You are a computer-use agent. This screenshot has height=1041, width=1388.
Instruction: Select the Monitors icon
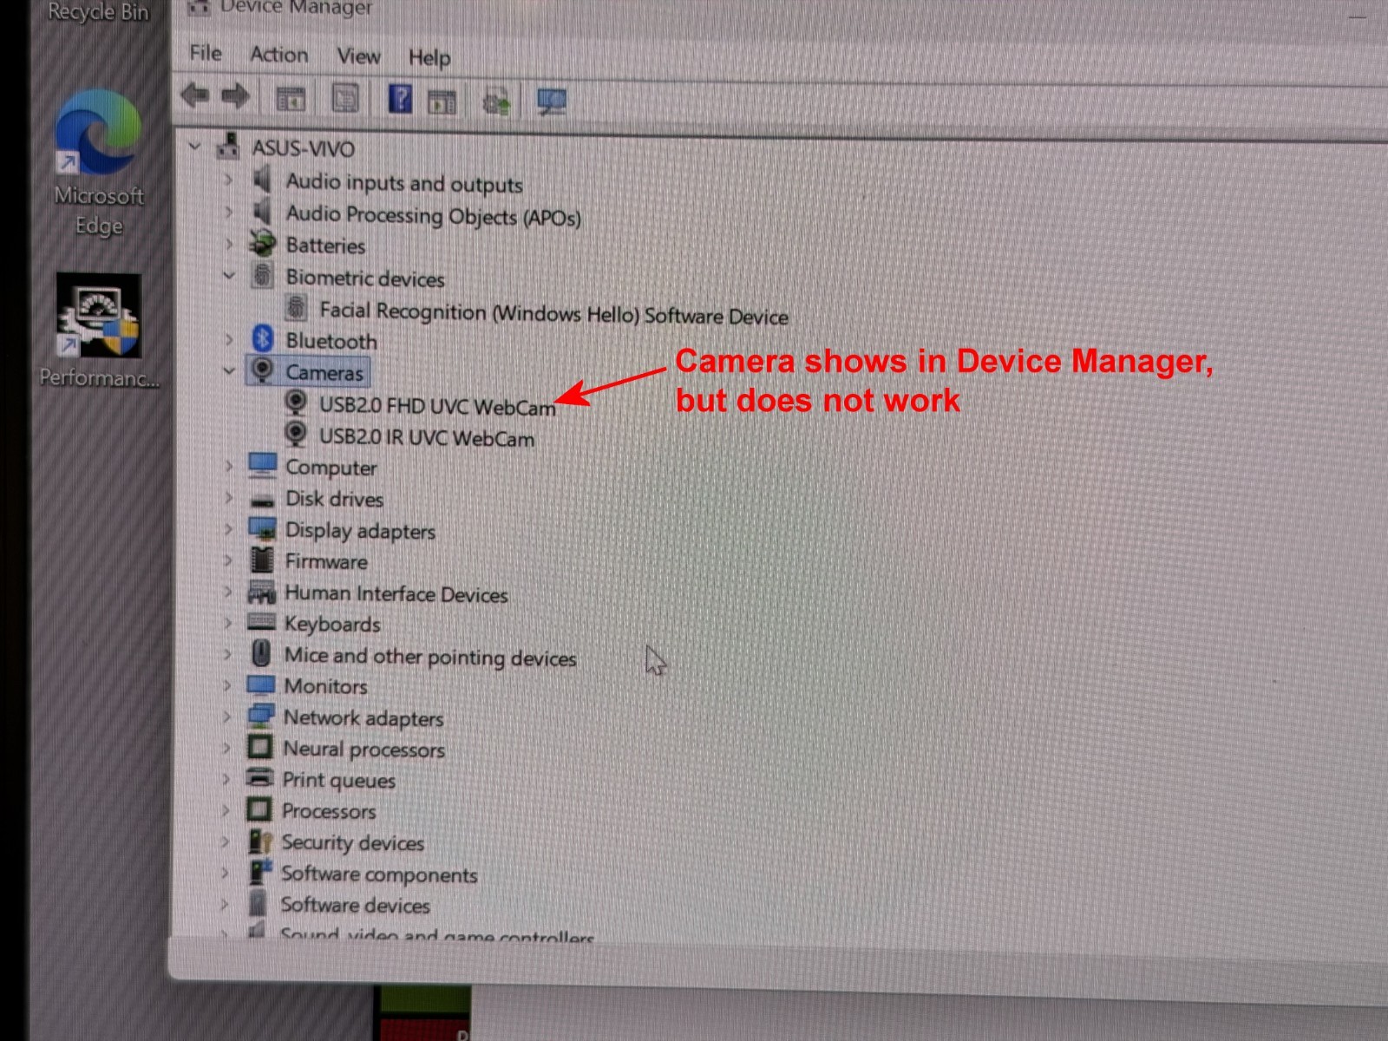click(260, 685)
